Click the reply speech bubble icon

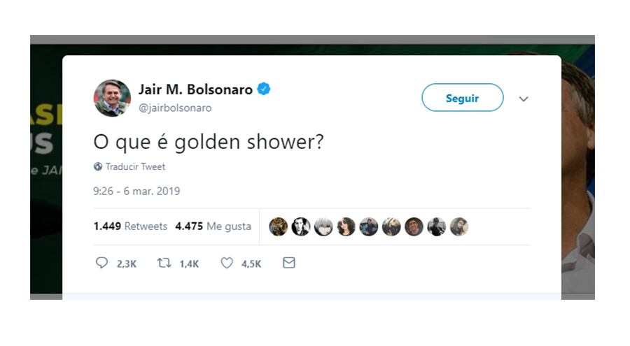(101, 264)
